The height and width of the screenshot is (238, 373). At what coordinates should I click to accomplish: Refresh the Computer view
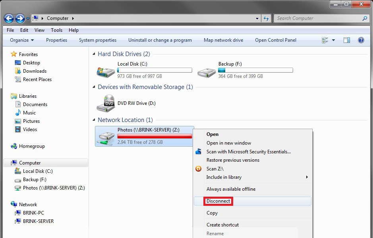click(x=266, y=18)
